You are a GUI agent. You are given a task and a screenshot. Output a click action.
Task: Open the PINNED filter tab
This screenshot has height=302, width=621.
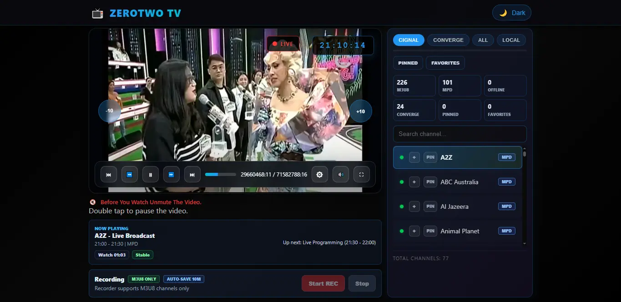click(408, 63)
